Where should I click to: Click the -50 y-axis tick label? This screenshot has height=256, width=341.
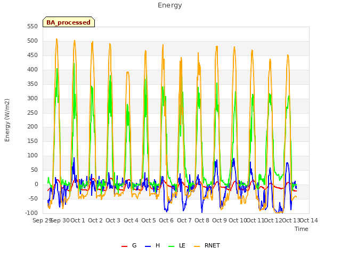click(x=33, y=198)
